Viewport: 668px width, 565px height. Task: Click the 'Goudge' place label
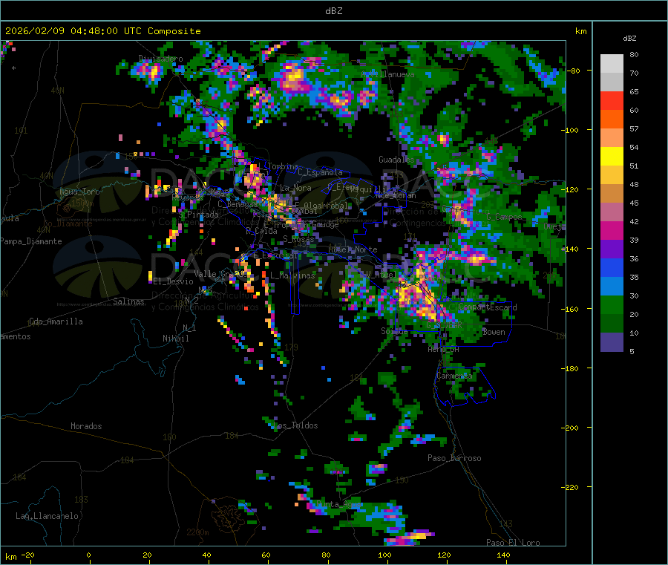[x=325, y=224]
